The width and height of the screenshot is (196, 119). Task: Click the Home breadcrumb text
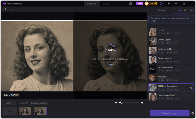coord(12,9)
